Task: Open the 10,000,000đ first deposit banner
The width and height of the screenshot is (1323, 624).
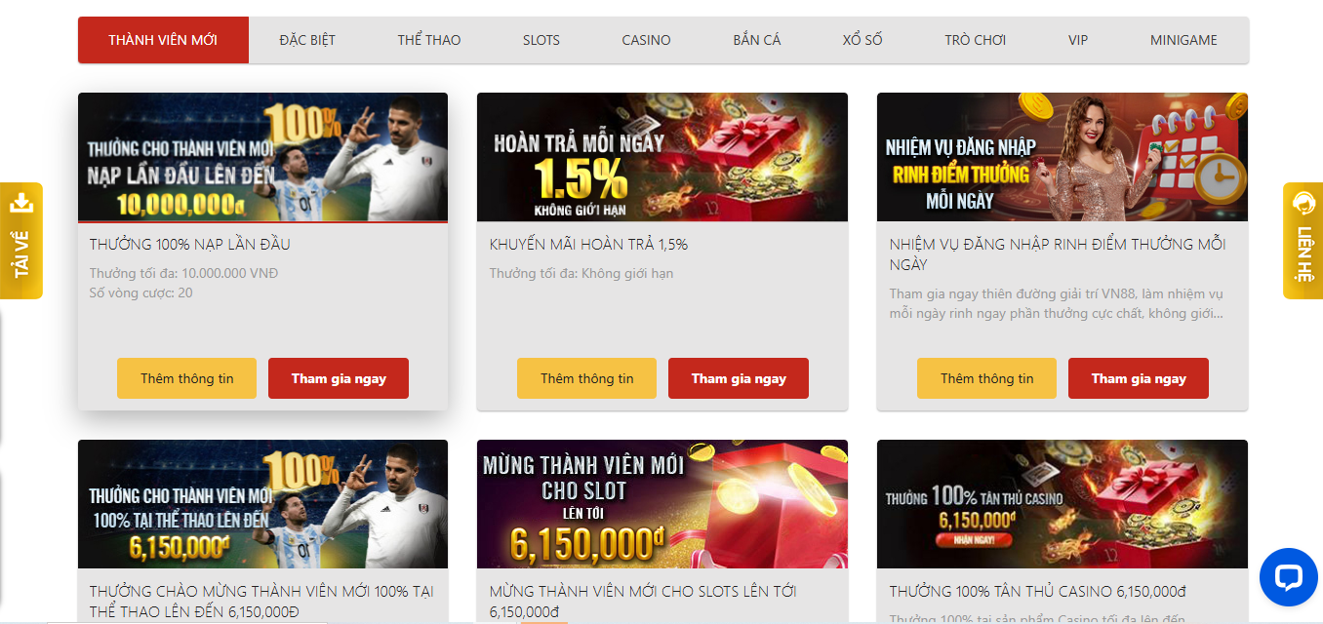Action: tap(262, 157)
